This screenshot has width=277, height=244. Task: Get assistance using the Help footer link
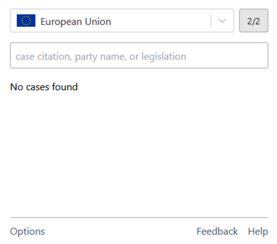258,231
